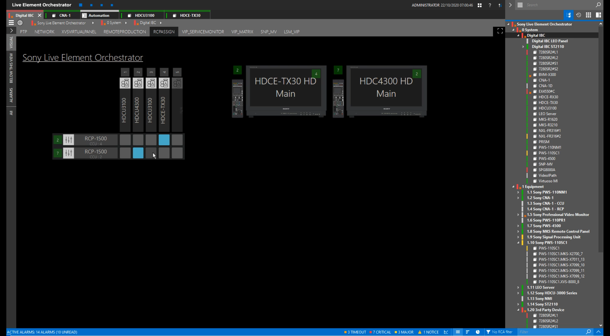This screenshot has width=610, height=336.
Task: Expand the Digital IBC ST2110 tree node
Action: pyautogui.click(x=523, y=47)
